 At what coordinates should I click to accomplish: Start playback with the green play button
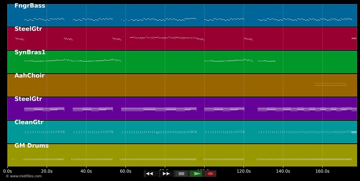(x=196, y=174)
